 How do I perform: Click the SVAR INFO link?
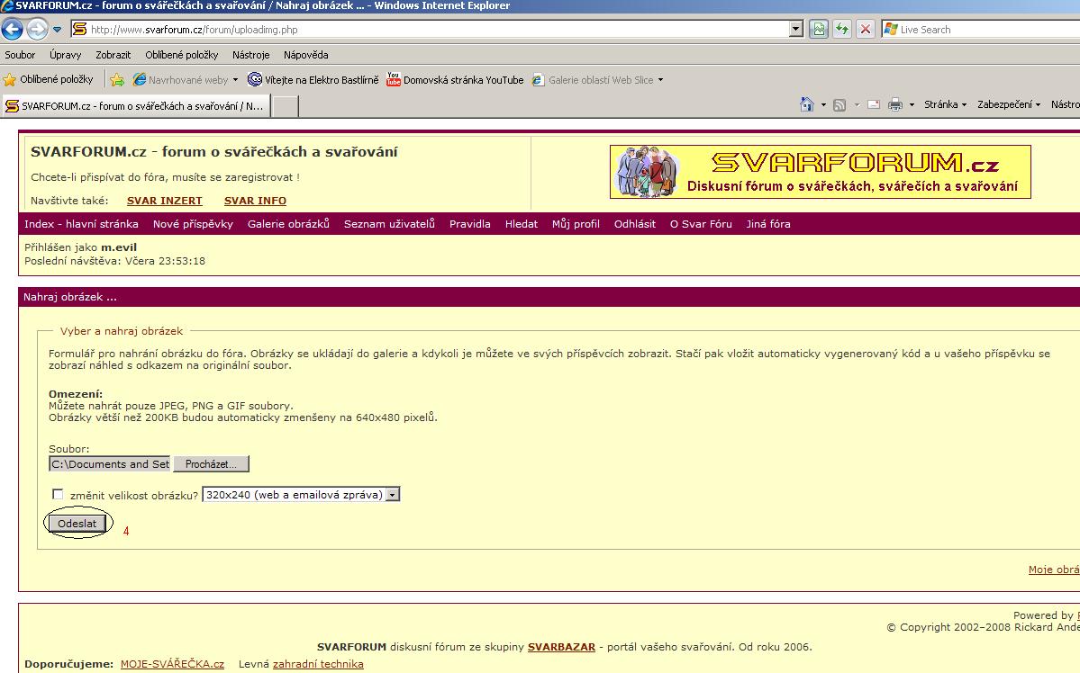tap(255, 201)
